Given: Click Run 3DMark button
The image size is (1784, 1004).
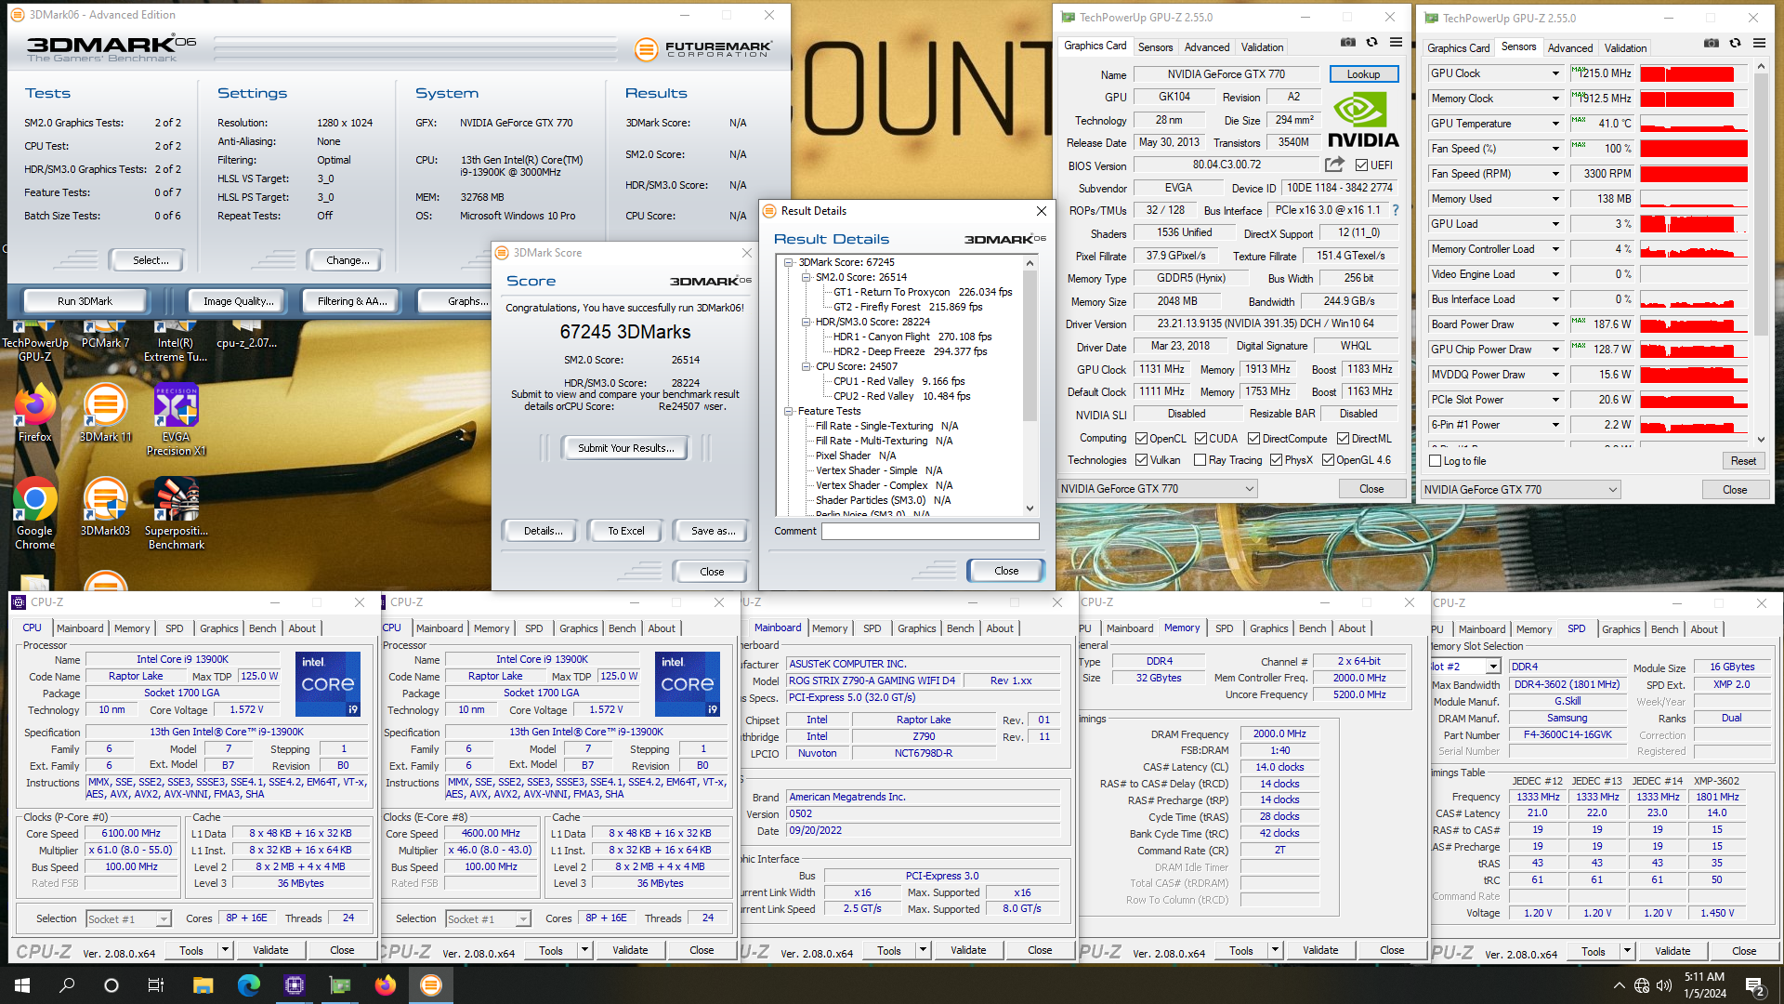Looking at the screenshot, I should [x=85, y=301].
